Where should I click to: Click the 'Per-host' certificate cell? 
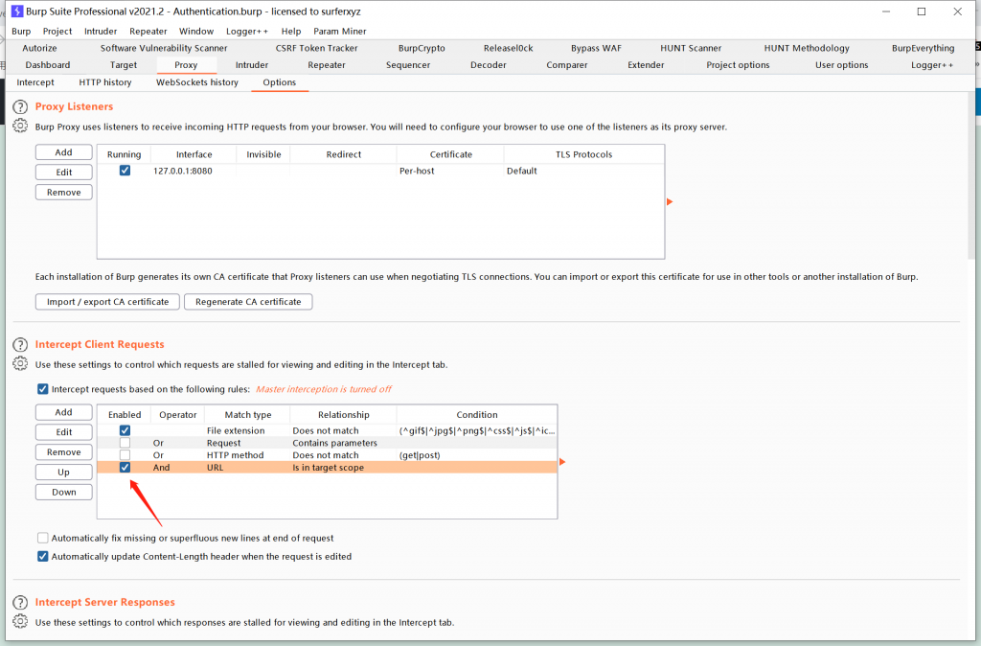(450, 171)
